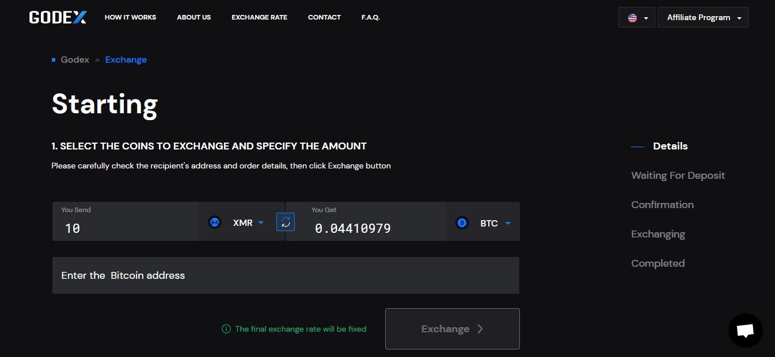Click the Godex logo
This screenshot has height=357, width=775.
pyautogui.click(x=58, y=17)
